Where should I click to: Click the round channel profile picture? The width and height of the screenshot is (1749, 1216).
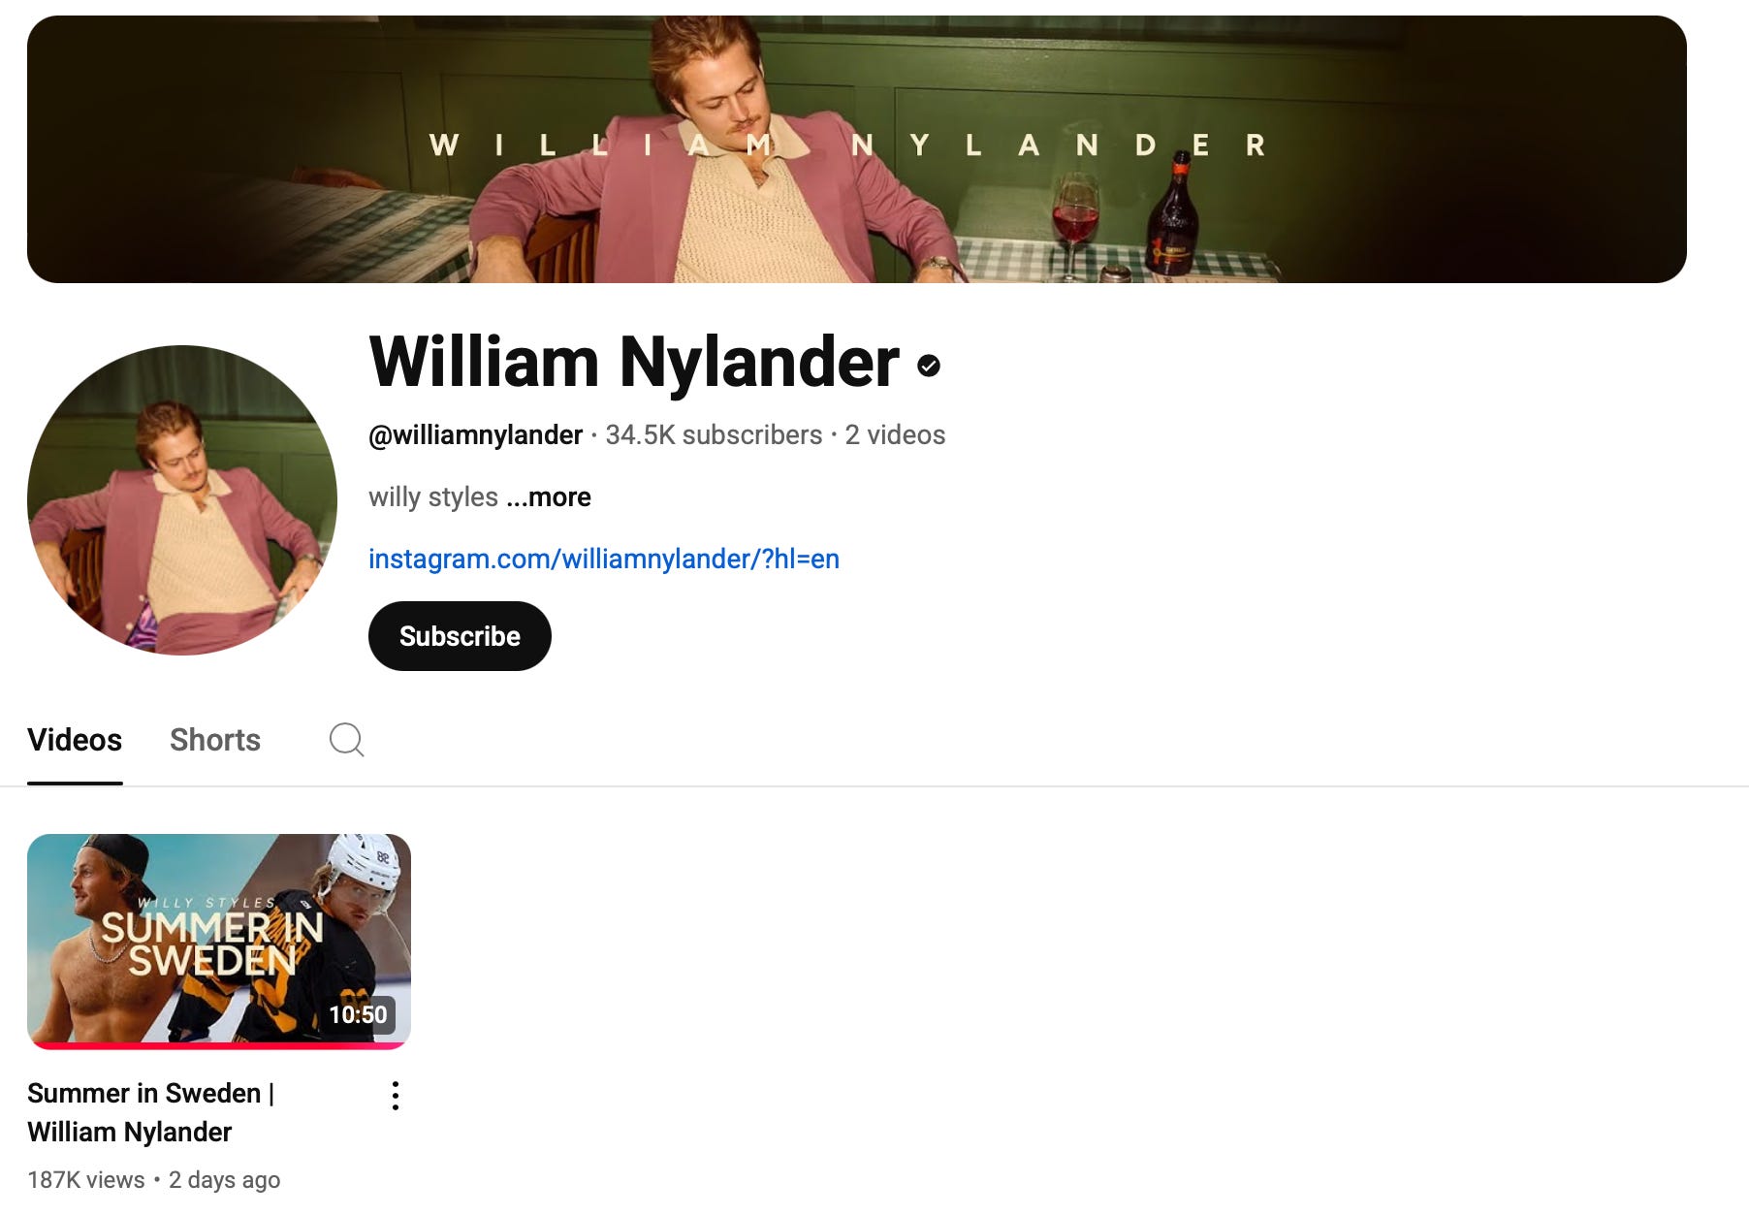click(x=182, y=500)
